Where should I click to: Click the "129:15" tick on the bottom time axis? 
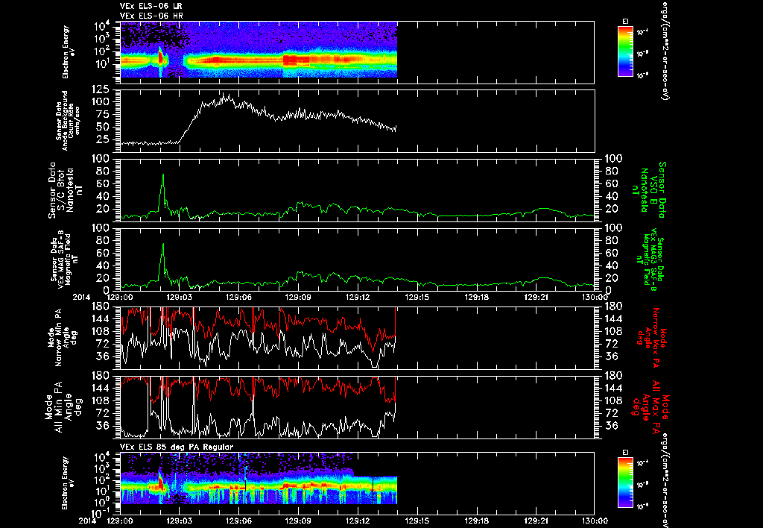coord(417,521)
